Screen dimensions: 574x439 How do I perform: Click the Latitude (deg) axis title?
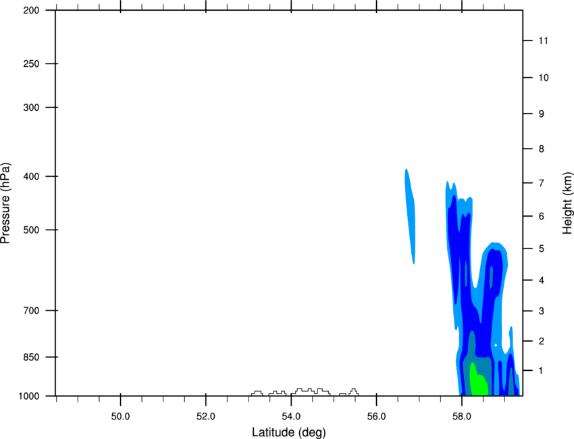coord(288,432)
